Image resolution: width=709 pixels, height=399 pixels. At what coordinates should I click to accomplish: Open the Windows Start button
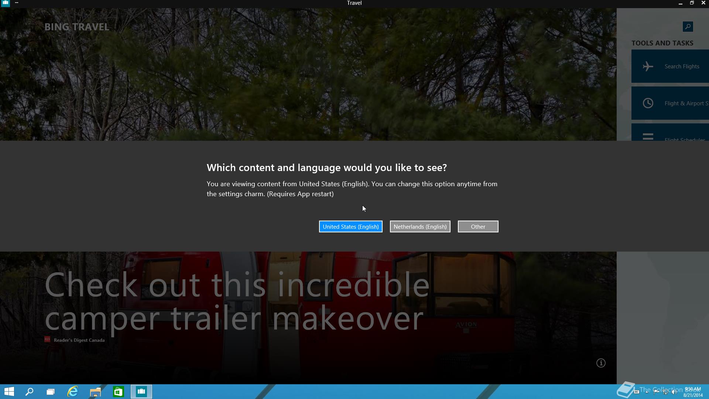[9, 392]
